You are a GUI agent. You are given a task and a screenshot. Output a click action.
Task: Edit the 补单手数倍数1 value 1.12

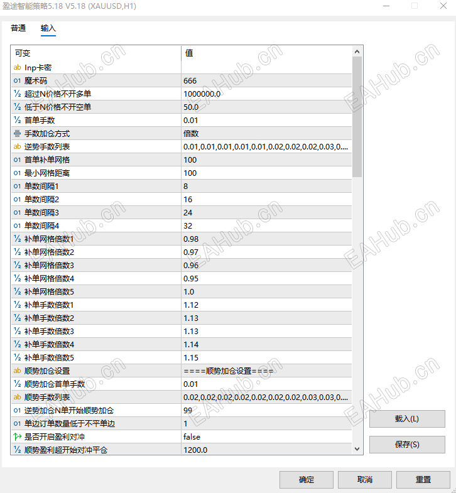pyautogui.click(x=267, y=305)
